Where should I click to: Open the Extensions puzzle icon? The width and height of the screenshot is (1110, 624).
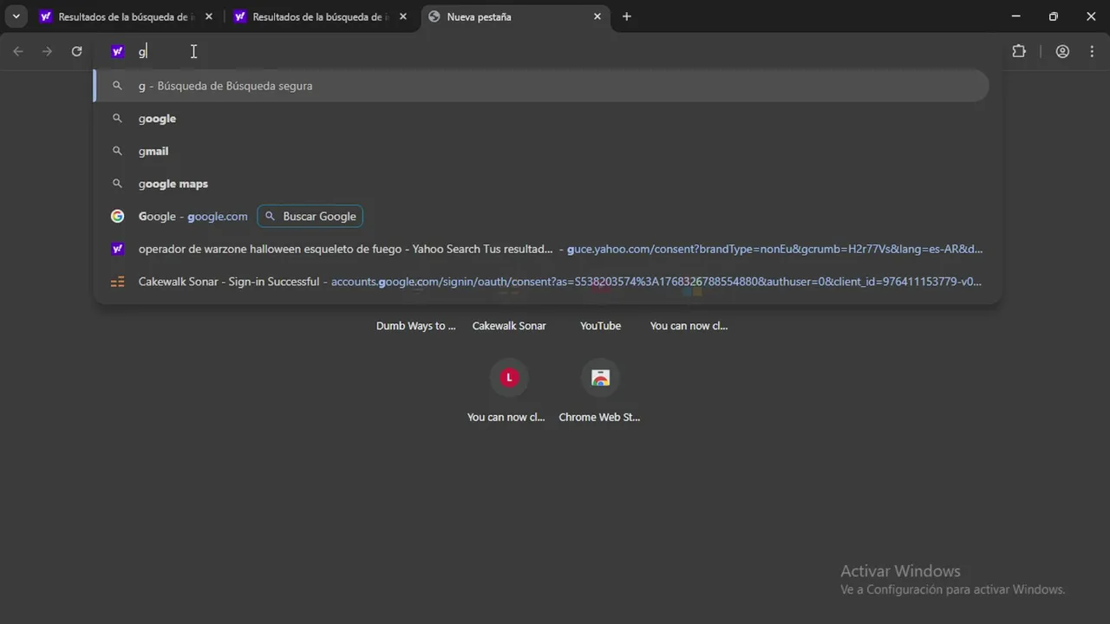(1019, 51)
